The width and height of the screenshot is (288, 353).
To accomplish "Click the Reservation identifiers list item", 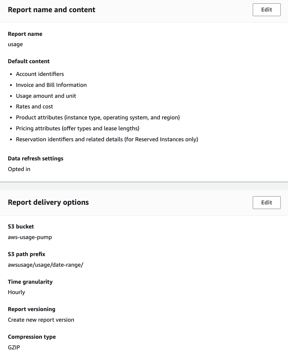I will tap(107, 139).
